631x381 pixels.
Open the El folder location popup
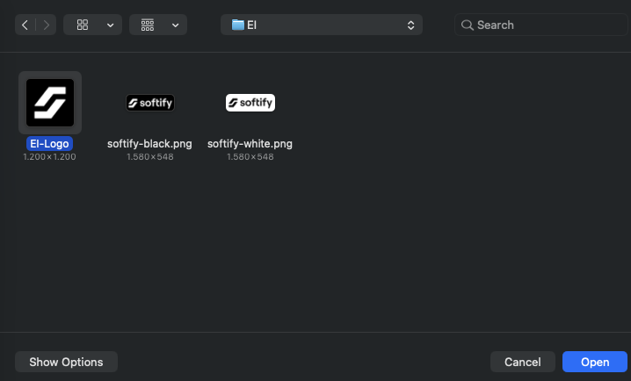coord(321,25)
